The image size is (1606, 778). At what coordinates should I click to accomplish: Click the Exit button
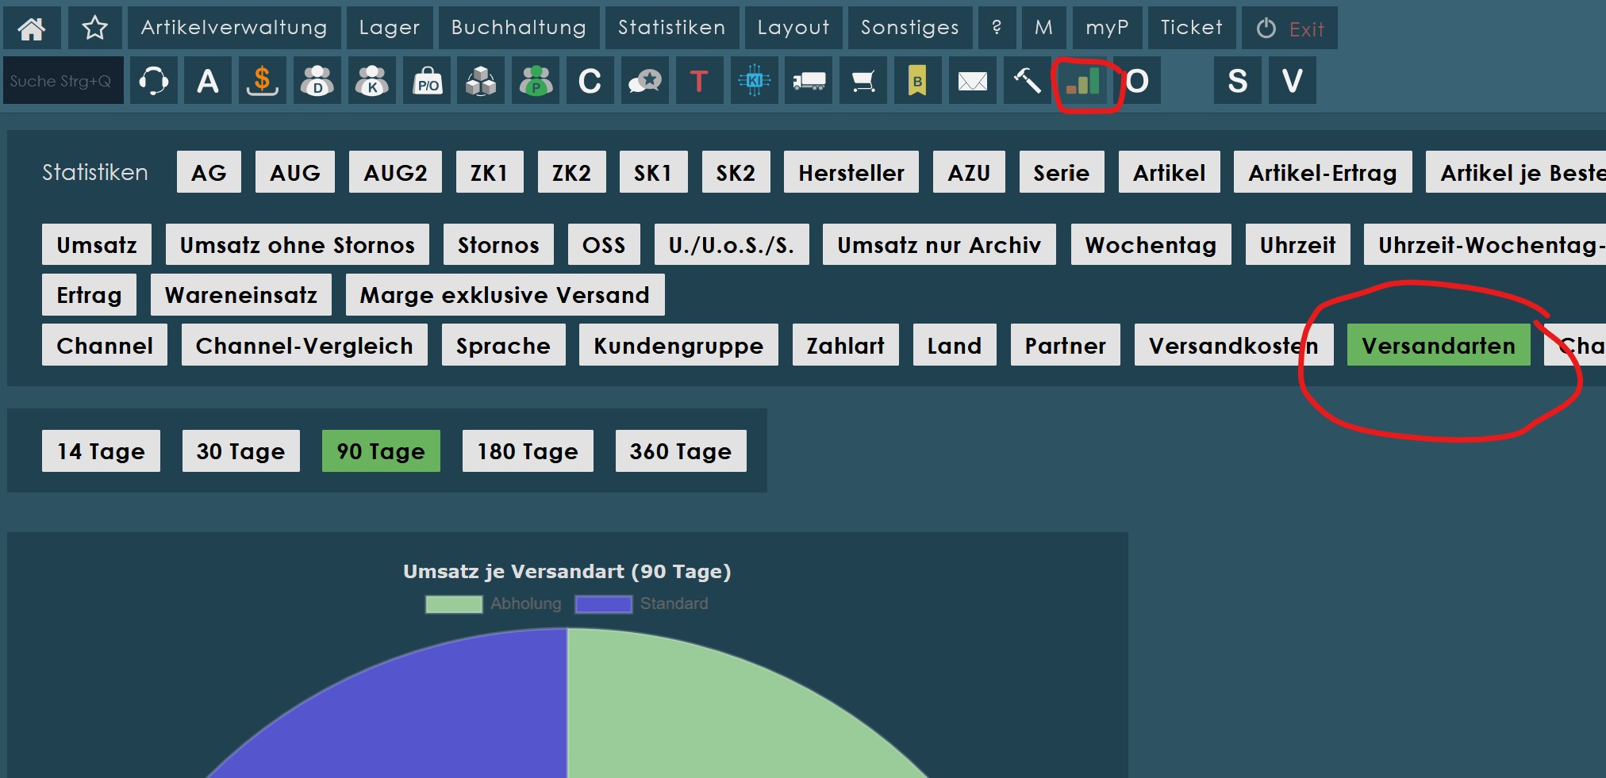pyautogui.click(x=1289, y=28)
